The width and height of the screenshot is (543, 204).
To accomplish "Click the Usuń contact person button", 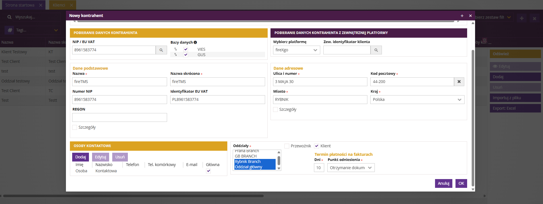I will (120, 157).
